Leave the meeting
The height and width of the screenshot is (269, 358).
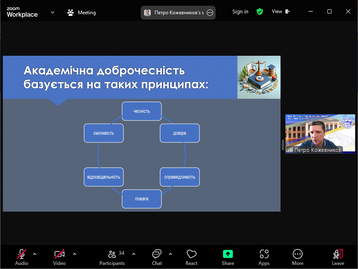click(x=338, y=257)
